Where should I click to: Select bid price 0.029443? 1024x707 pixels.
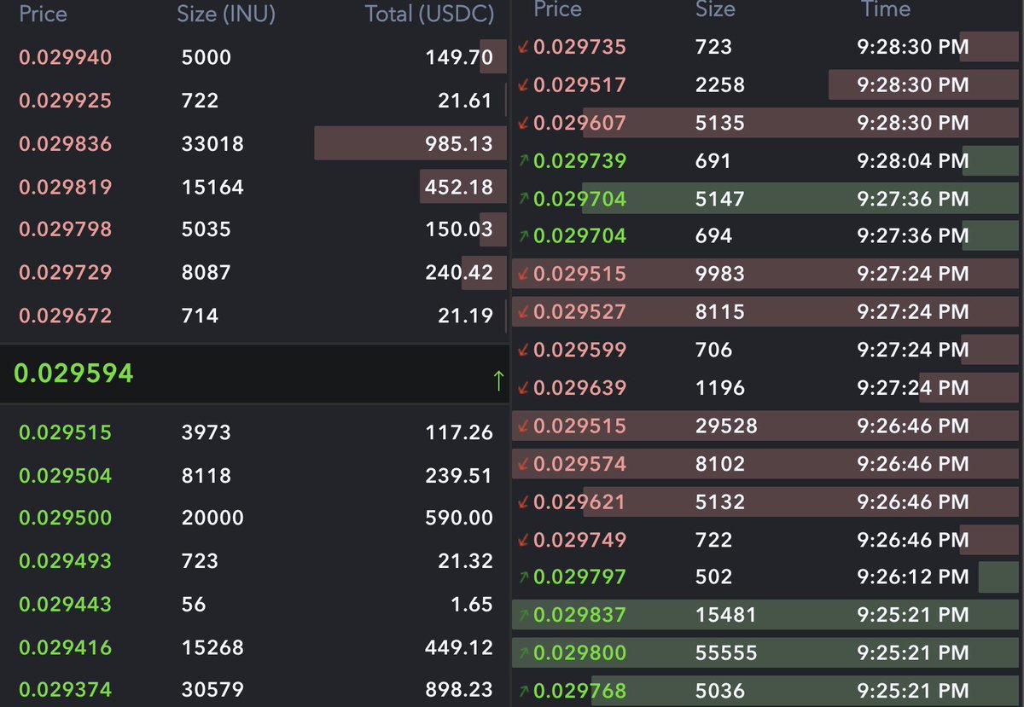65,605
